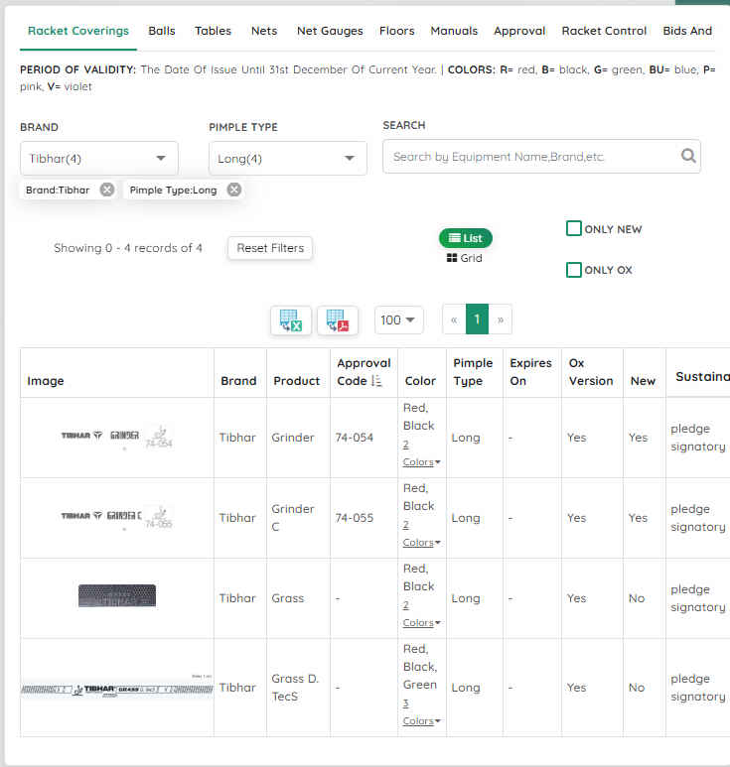The height and width of the screenshot is (767, 730).
Task: Export table to PDF icon
Action: [x=338, y=320]
